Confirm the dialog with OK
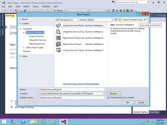 (x=128, y=102)
